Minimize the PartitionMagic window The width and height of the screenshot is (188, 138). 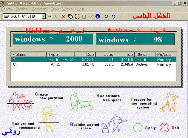pos(175,3)
